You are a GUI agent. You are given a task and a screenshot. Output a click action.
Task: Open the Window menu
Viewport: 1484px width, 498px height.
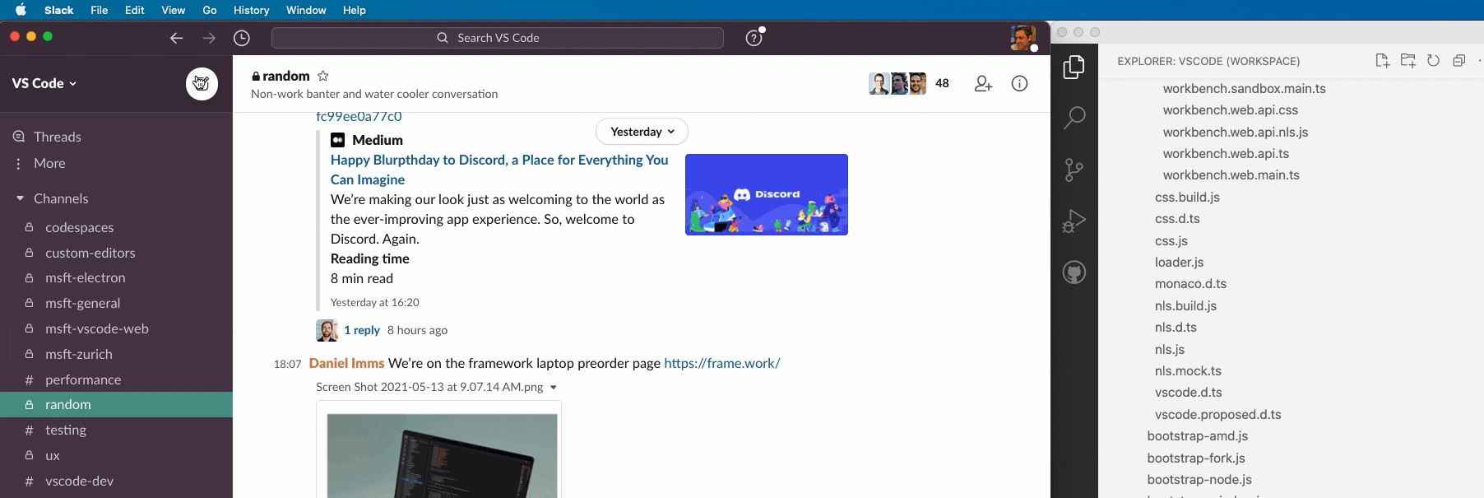pos(306,10)
